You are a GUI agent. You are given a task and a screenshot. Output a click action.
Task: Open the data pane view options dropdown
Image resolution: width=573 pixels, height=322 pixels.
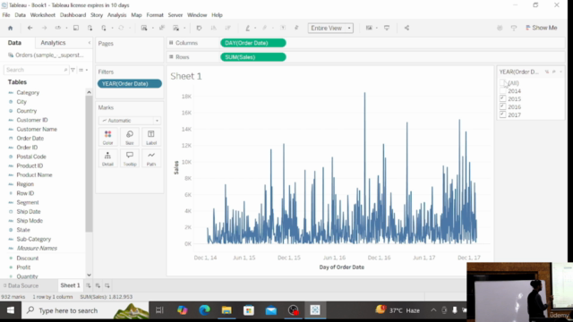[x=83, y=70]
